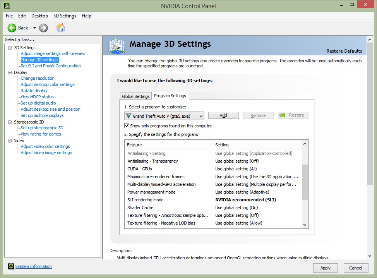Image resolution: width=377 pixels, height=278 pixels.
Task: Click the green Back arrow icon
Action: pos(12,28)
